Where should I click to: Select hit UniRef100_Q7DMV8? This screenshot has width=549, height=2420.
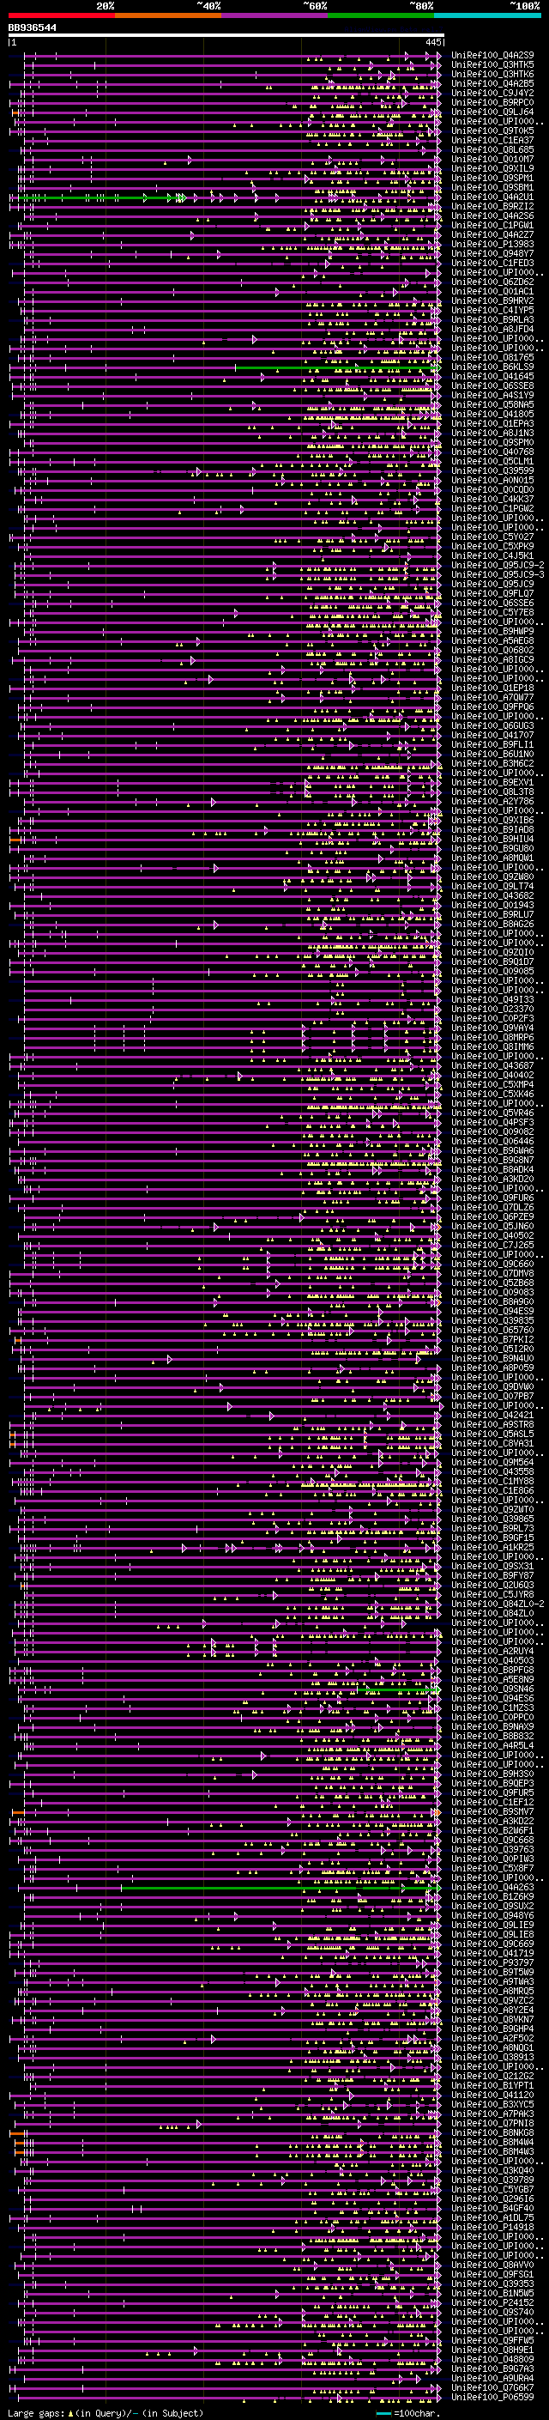[492, 1273]
